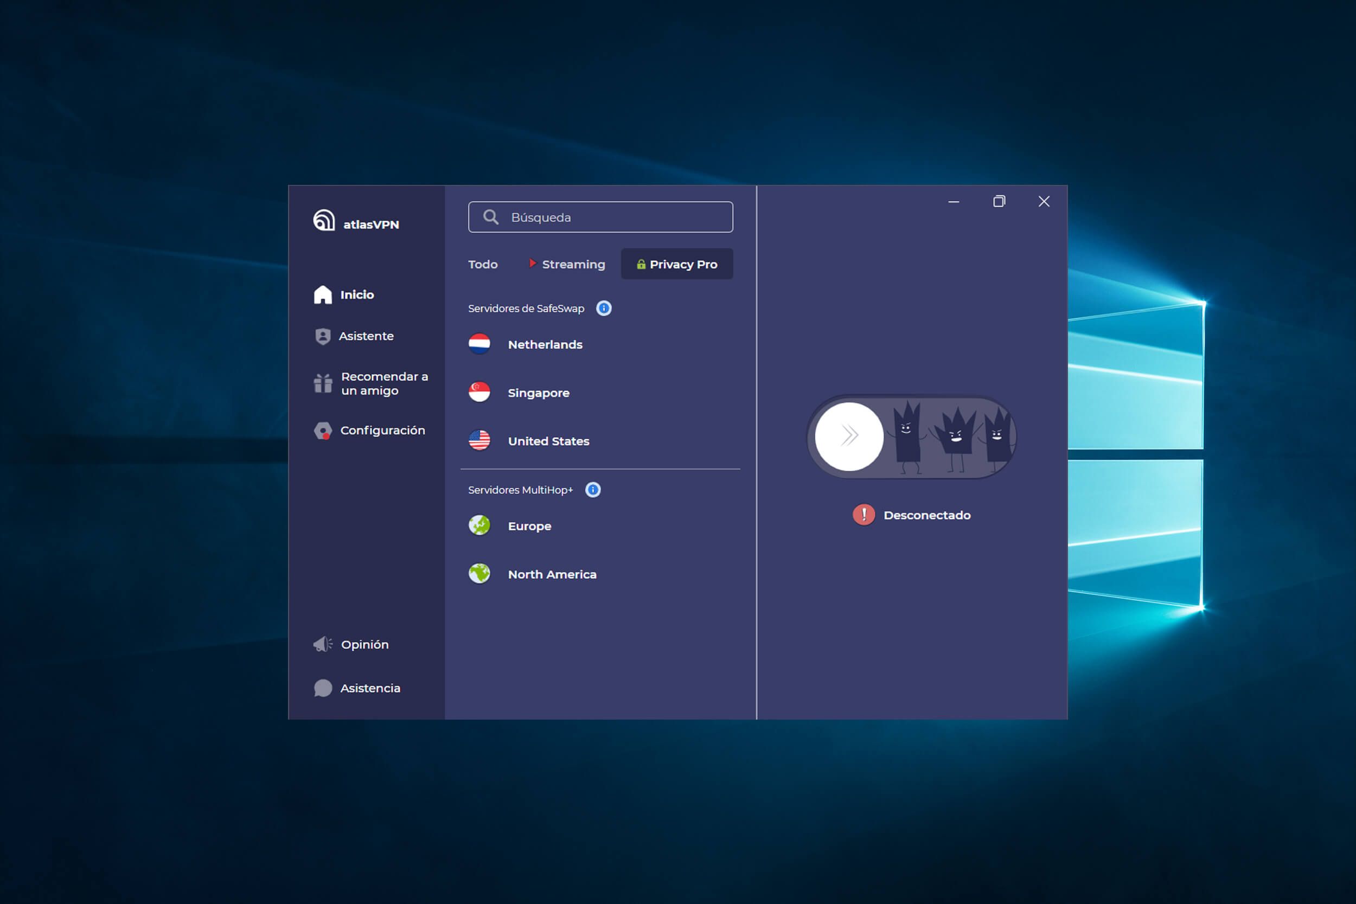
Task: Open the Inicio home icon
Action: click(323, 294)
